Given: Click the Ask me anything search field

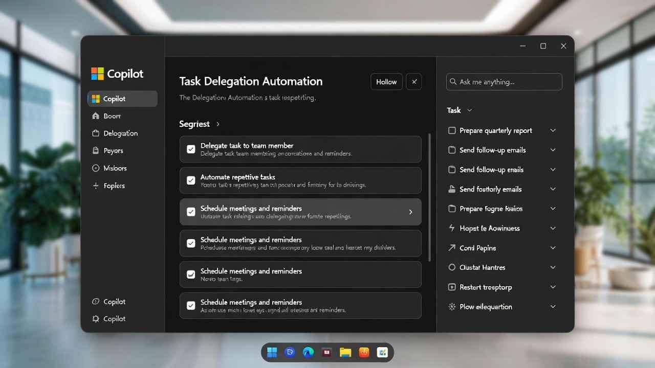Looking at the screenshot, I should click(x=504, y=82).
